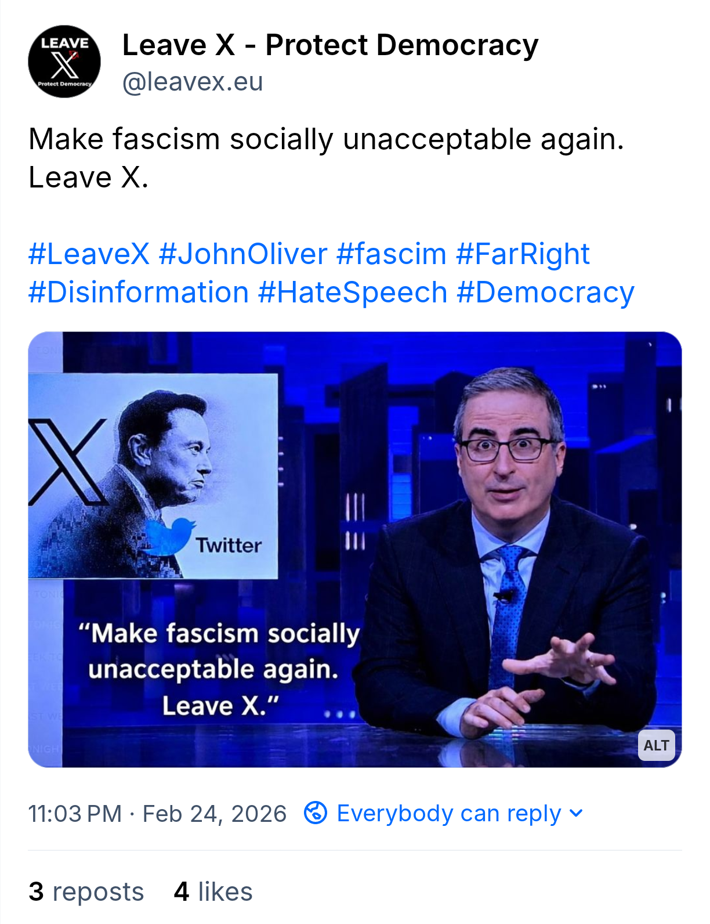This screenshot has width=710, height=924.
Task: Open the Leave X - Protect Democracy profile name
Action: [330, 45]
